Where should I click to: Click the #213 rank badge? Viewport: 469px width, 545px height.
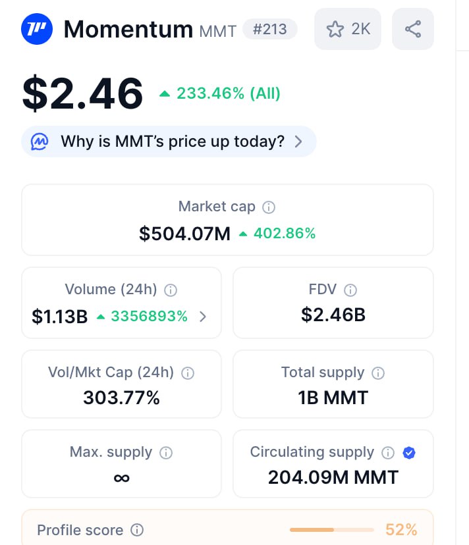[x=269, y=29]
